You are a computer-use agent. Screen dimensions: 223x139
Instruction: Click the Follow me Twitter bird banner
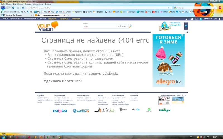(x=165, y=26)
